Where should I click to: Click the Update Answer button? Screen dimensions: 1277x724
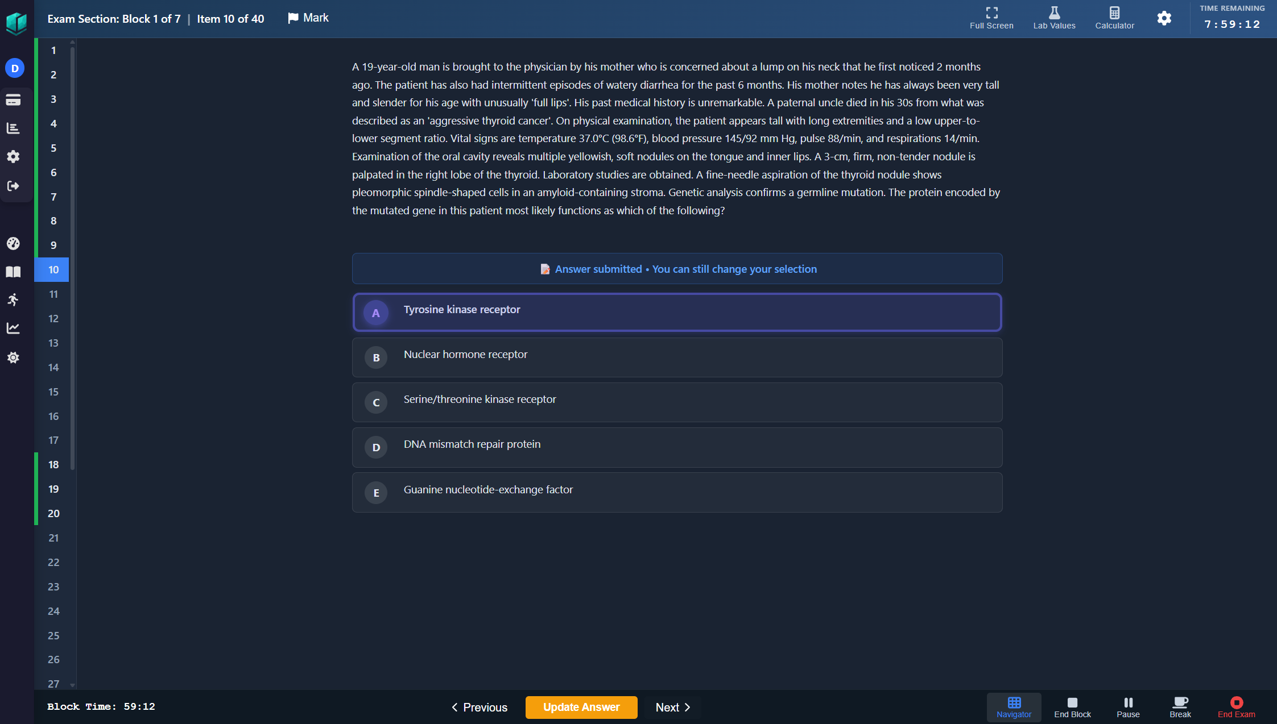(x=581, y=707)
